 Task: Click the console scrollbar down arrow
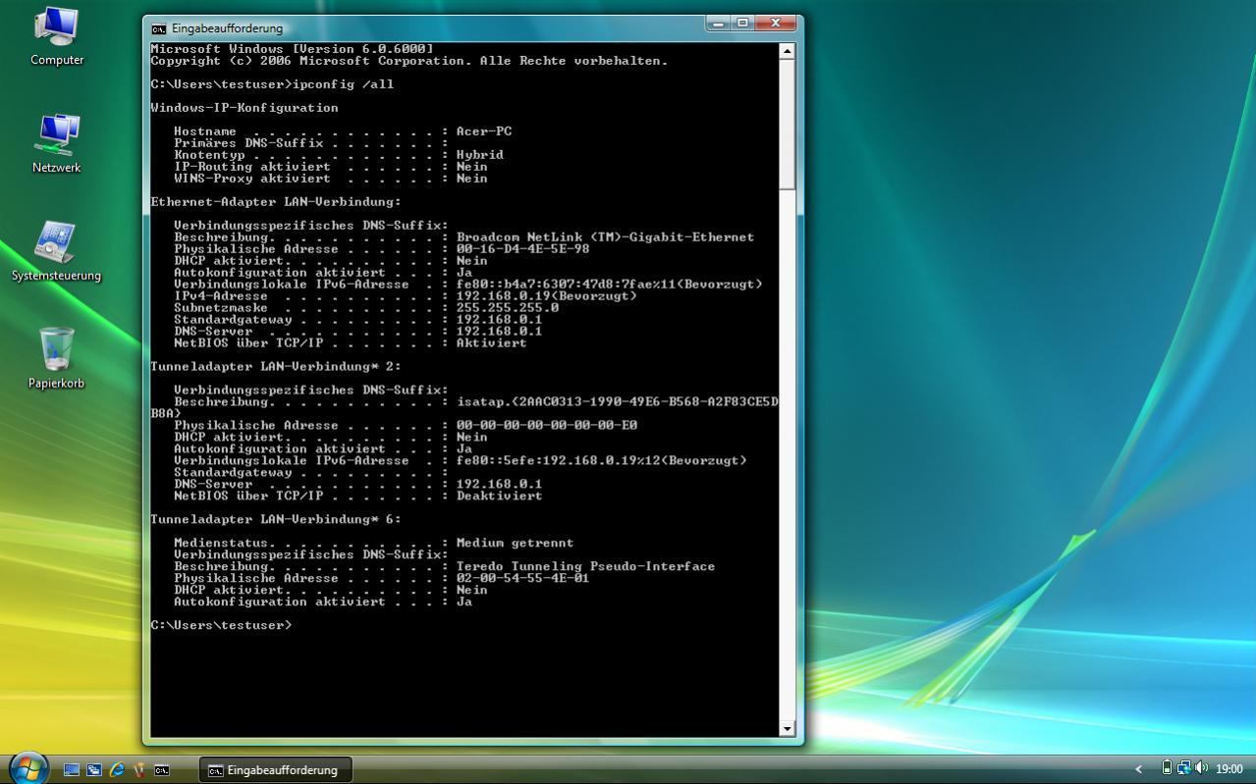tap(787, 728)
